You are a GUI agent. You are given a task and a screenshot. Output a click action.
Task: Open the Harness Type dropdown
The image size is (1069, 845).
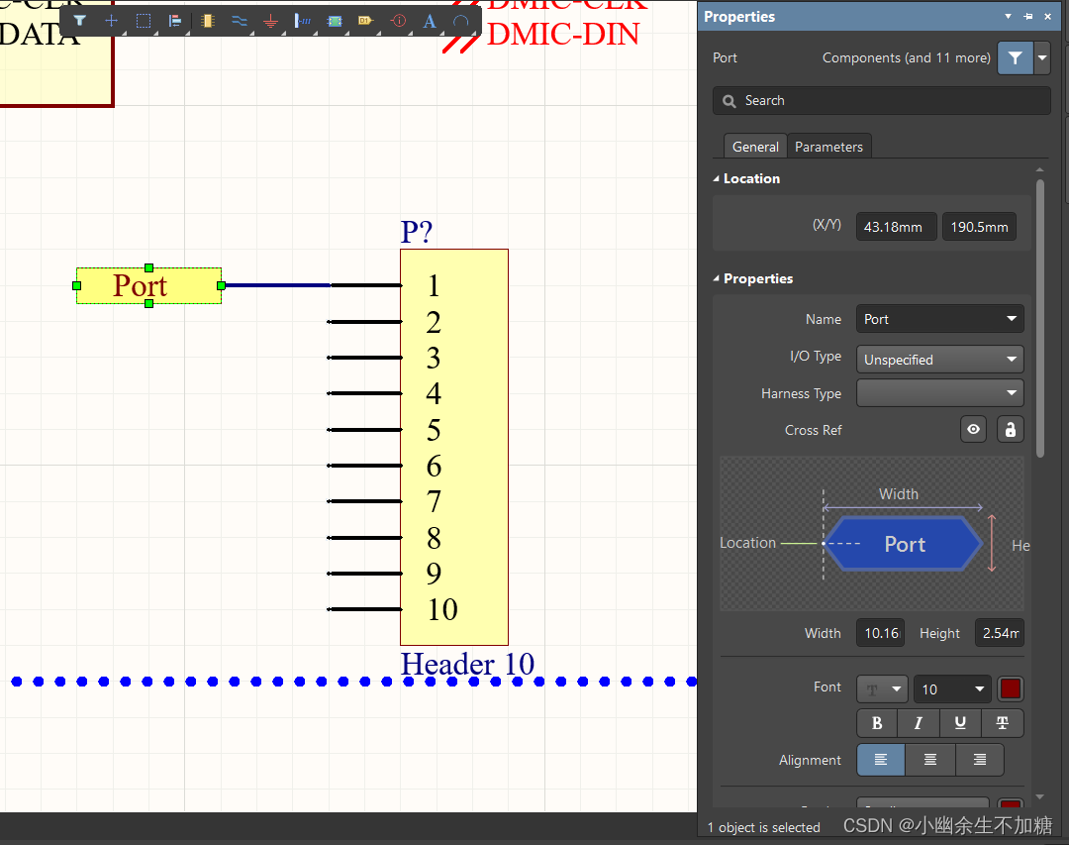click(939, 393)
